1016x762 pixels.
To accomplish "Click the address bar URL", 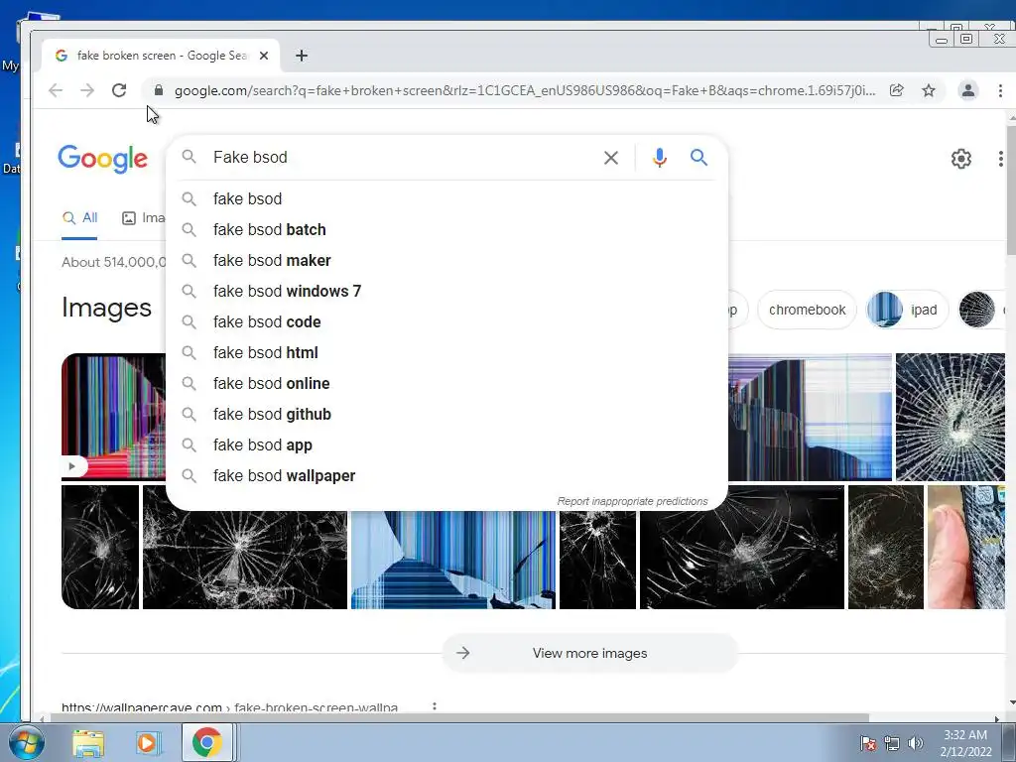I will coord(525,90).
